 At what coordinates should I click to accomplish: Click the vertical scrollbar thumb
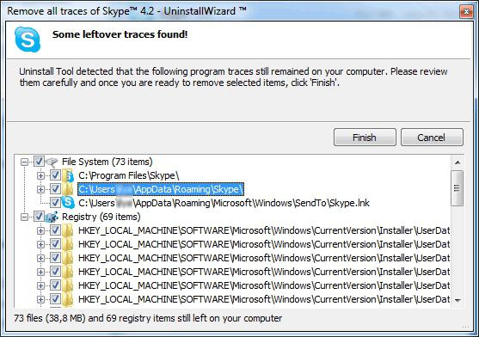point(458,188)
